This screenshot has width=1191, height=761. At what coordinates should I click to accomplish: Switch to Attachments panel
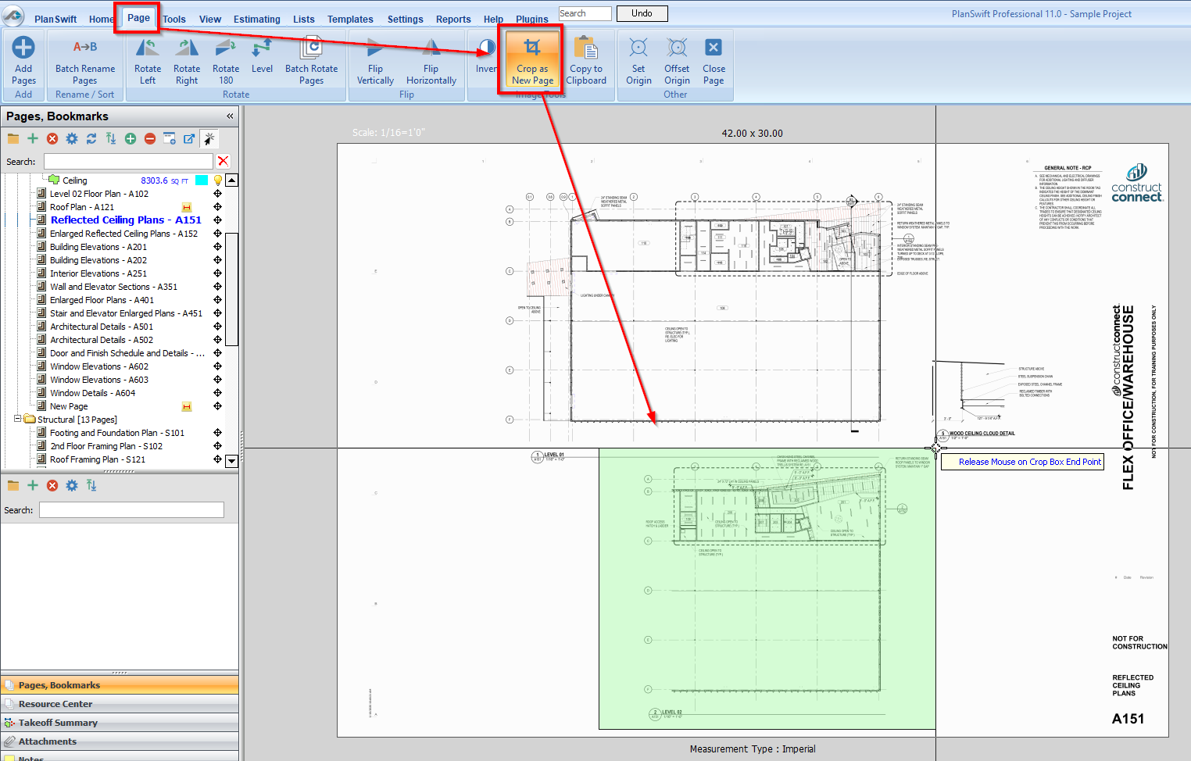coord(120,741)
